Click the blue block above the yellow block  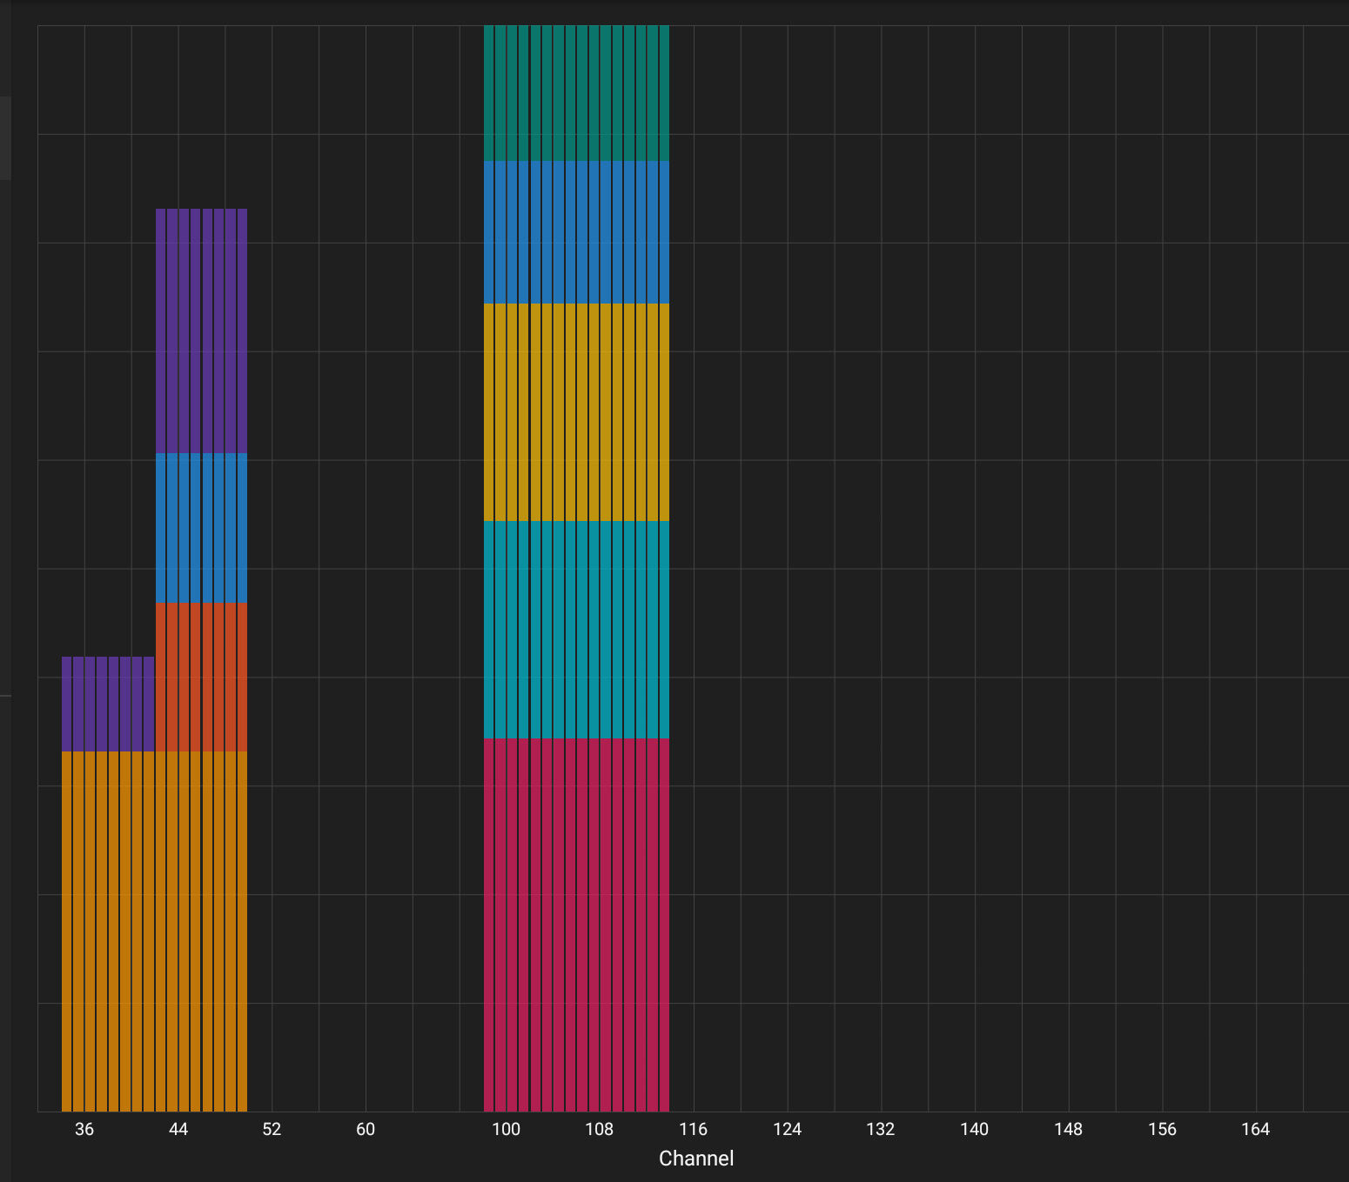point(576,232)
